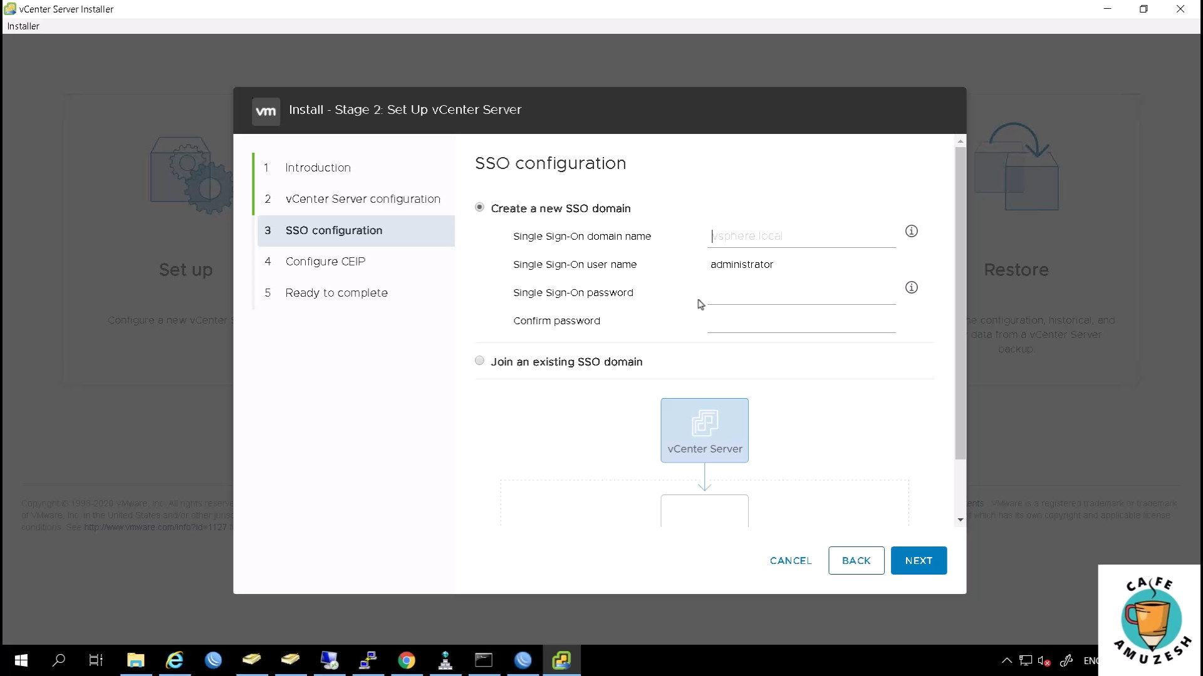Click the vCenter Server Installer taskbar icon
This screenshot has width=1203, height=676.
pyautogui.click(x=561, y=660)
